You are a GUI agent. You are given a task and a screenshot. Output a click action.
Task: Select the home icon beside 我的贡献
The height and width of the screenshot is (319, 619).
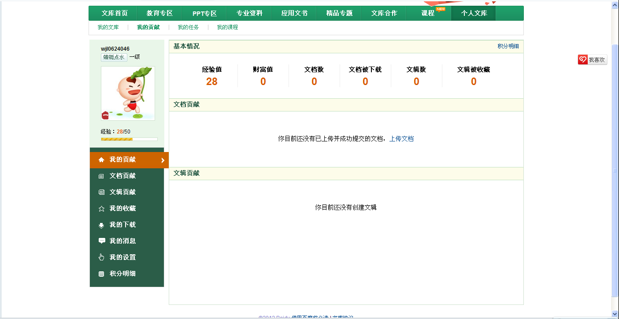pos(102,159)
